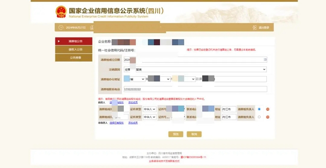326x168 pixels.
Task: Click the 注销原因 label
Action: (x=115, y=70)
